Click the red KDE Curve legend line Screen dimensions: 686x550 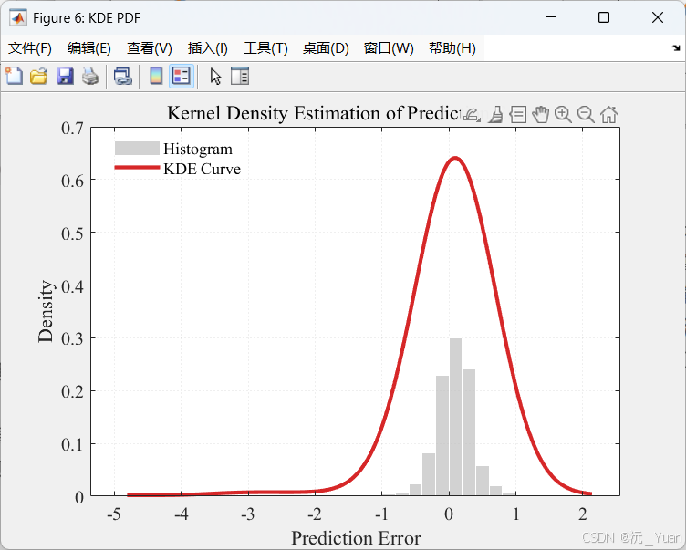tap(137, 168)
